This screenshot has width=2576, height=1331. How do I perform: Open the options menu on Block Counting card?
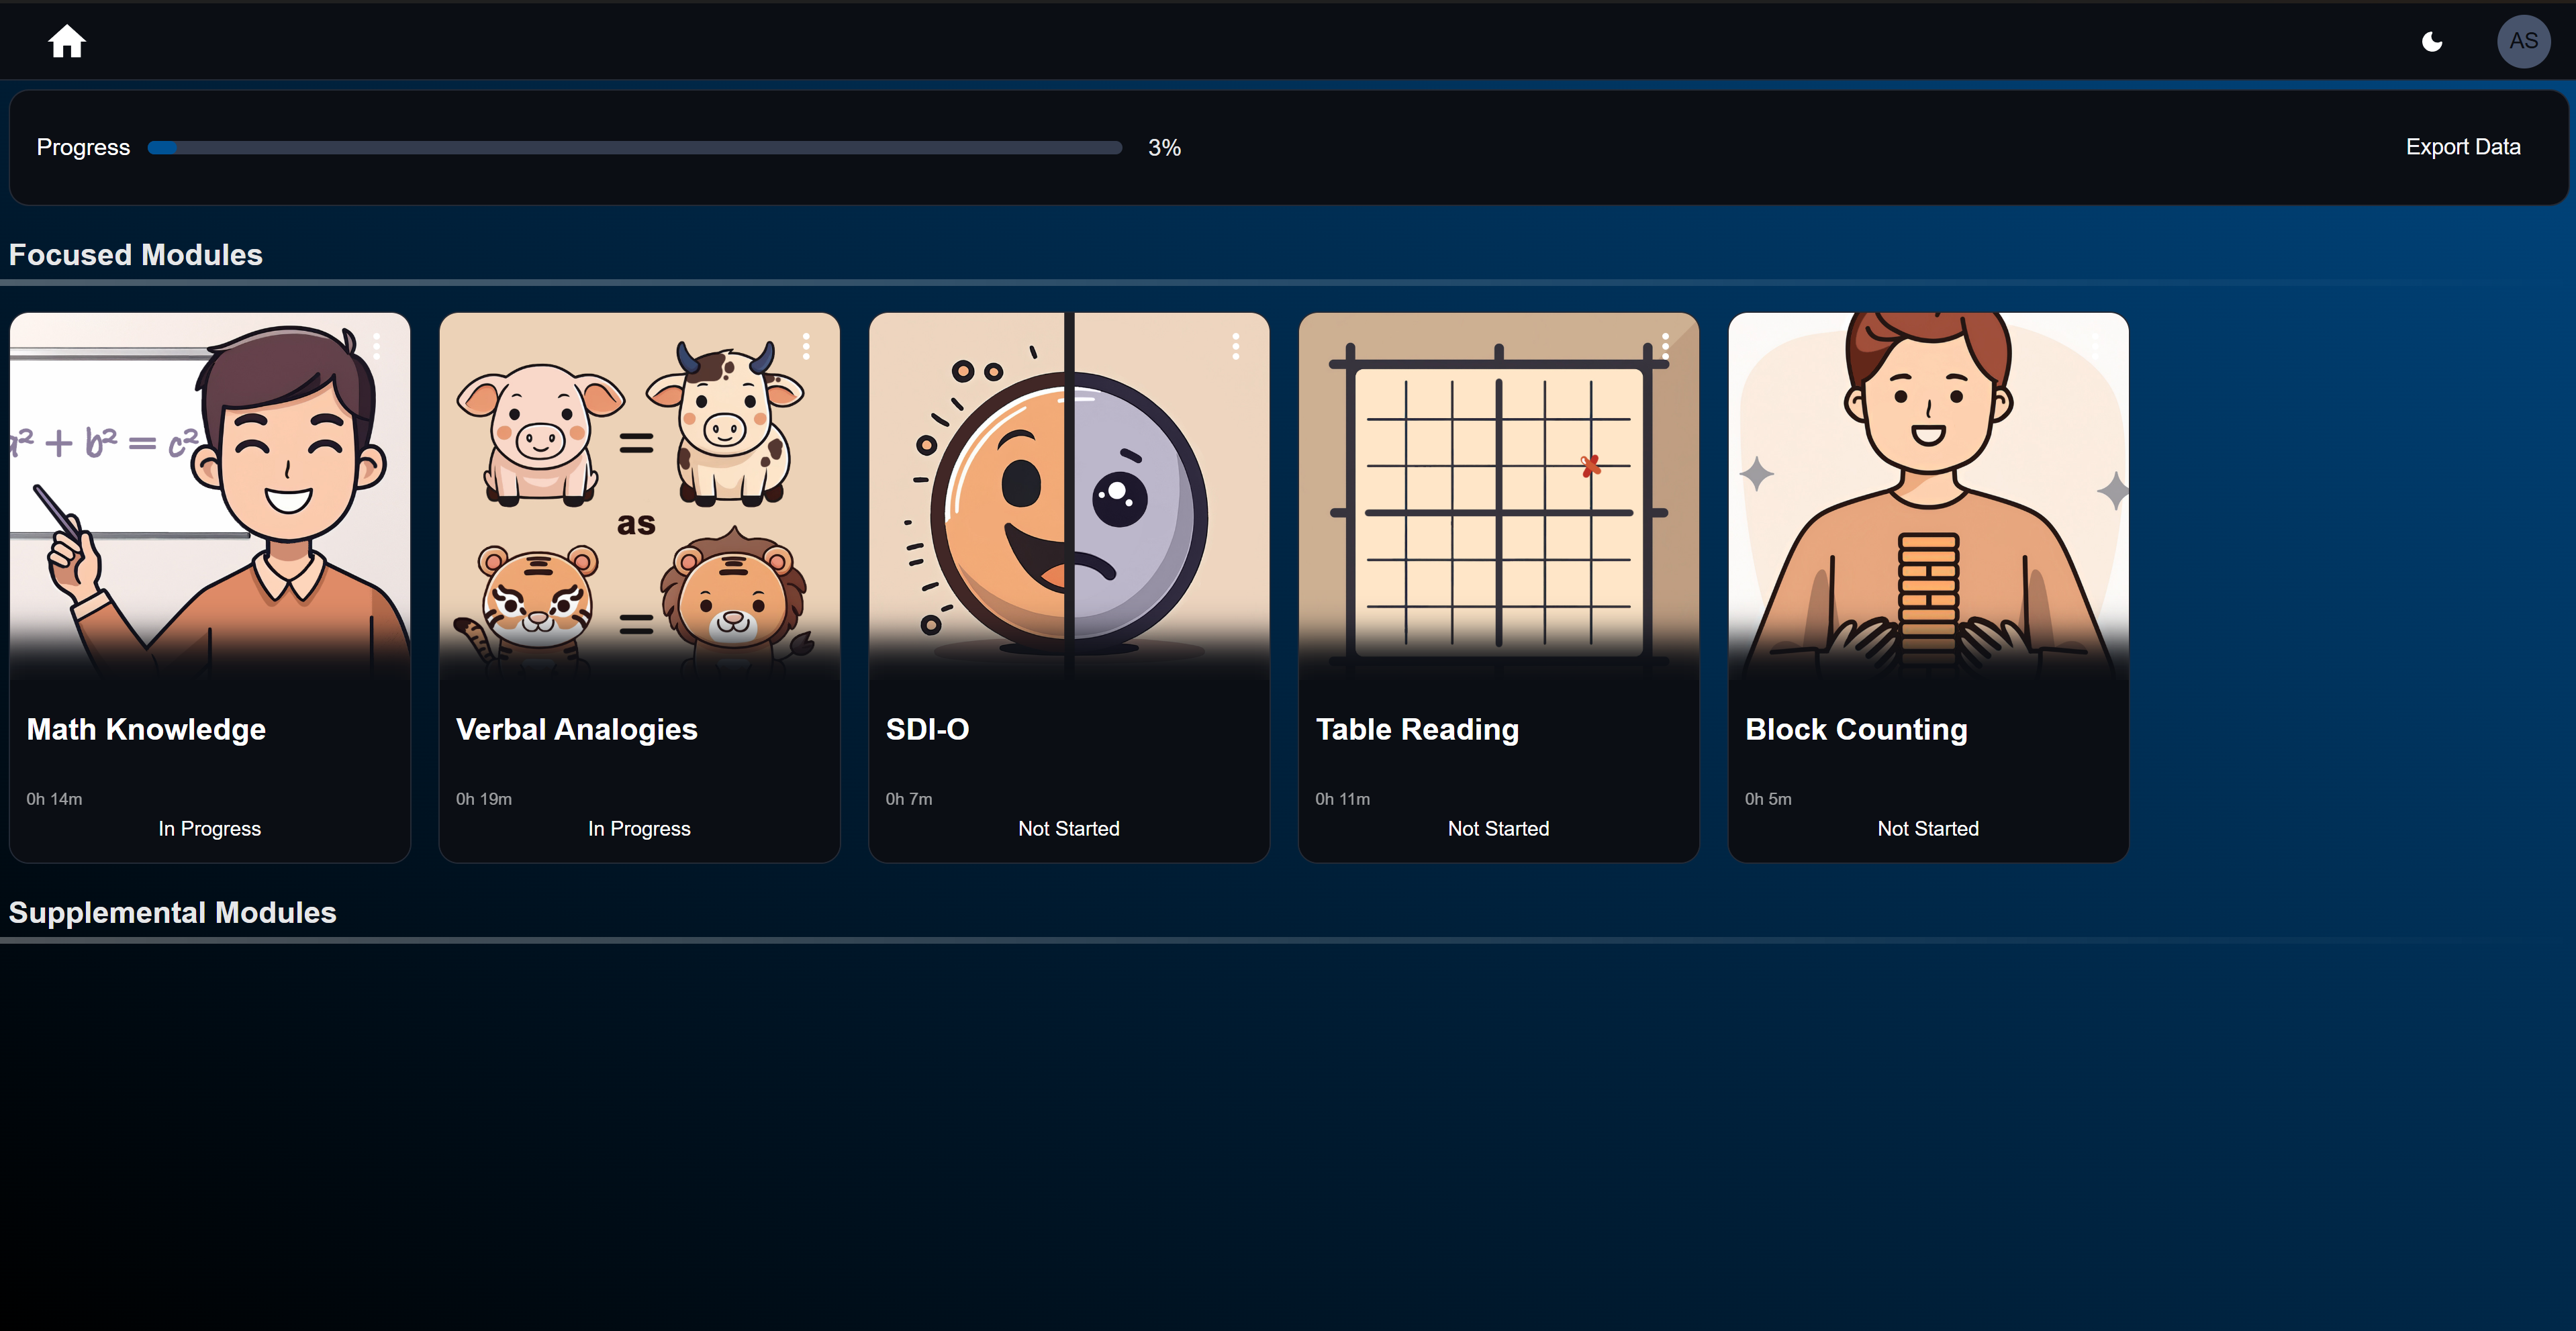(x=2095, y=346)
